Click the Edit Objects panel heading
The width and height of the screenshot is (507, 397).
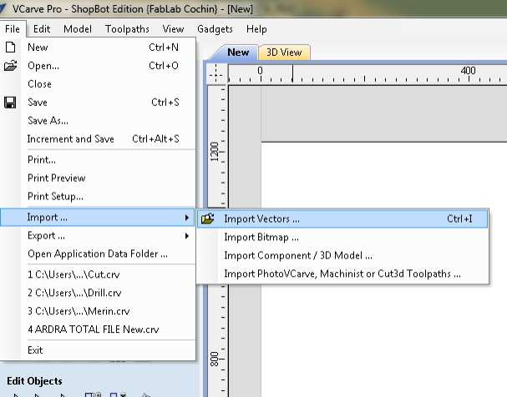(x=34, y=381)
